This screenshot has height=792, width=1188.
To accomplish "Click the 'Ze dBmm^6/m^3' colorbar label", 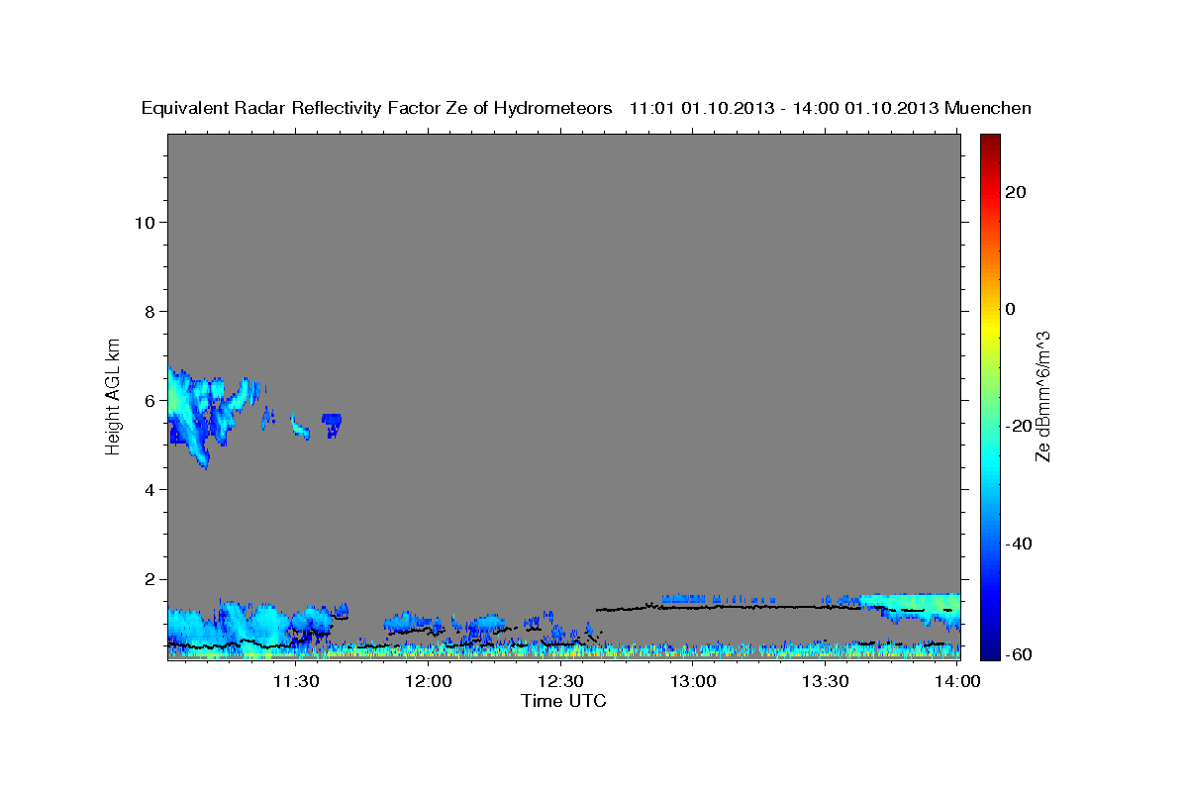I will click(x=1041, y=396).
